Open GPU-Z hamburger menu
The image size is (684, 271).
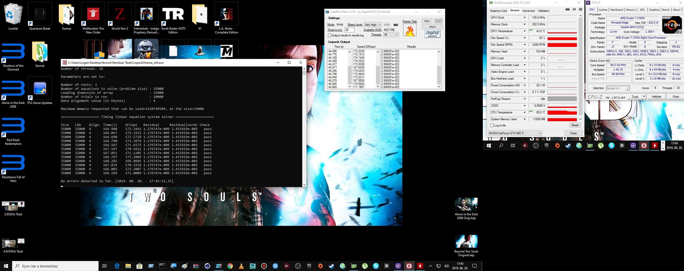tap(580, 9)
